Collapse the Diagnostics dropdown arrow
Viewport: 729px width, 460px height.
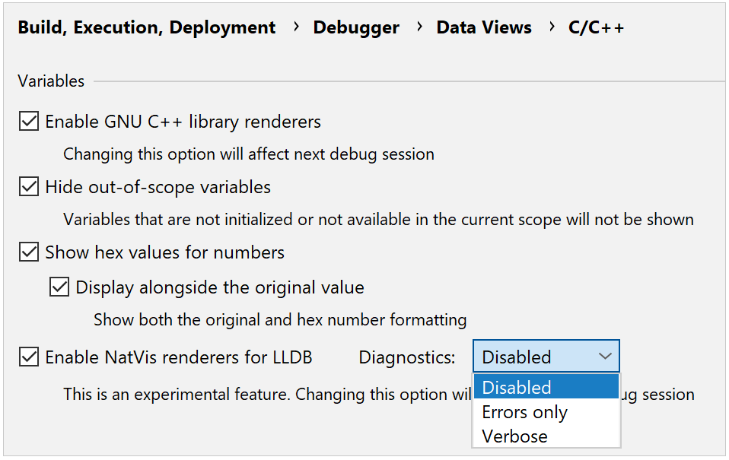point(605,357)
